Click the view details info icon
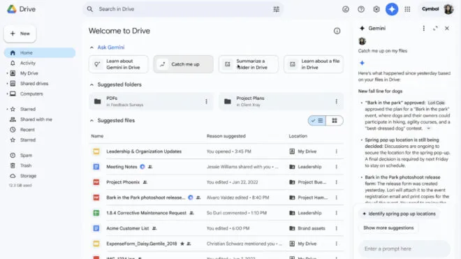The width and height of the screenshot is (461, 259). coord(337,31)
